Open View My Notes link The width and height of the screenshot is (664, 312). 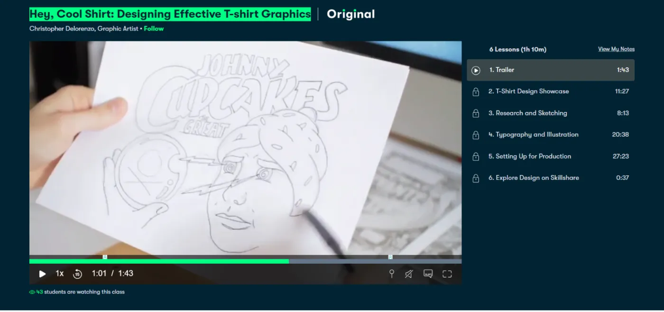click(616, 49)
